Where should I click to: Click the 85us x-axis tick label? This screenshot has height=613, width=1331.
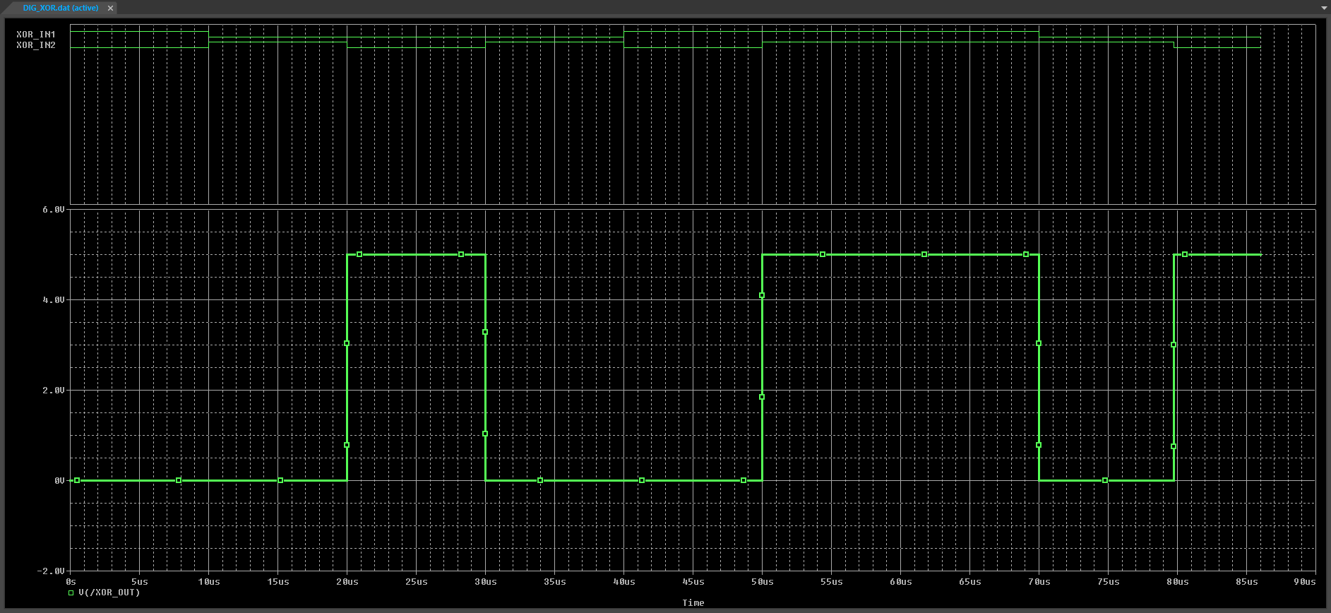(1246, 582)
